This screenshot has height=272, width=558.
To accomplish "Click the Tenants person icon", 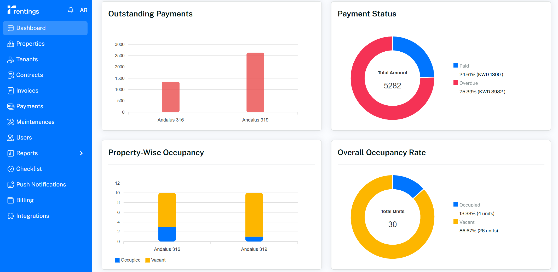I will (11, 59).
